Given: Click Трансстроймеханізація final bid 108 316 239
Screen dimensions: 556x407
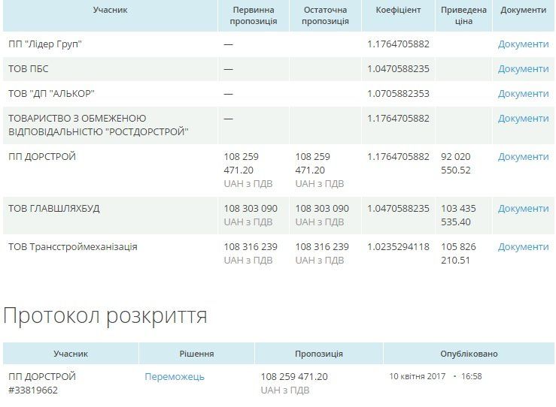Looking at the screenshot, I should 322,247.
